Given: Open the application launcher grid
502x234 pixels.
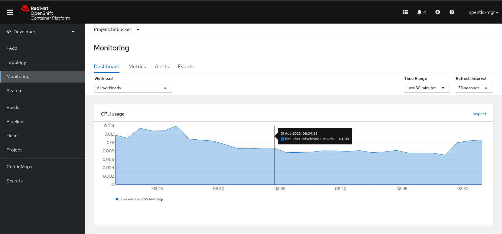Looking at the screenshot, I should [x=405, y=12].
